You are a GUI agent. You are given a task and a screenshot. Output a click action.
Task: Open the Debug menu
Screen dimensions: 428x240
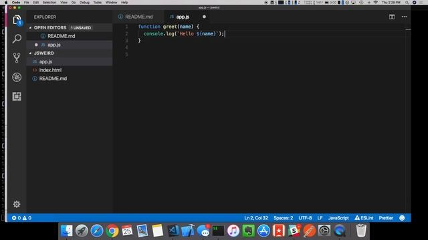click(x=84, y=3)
